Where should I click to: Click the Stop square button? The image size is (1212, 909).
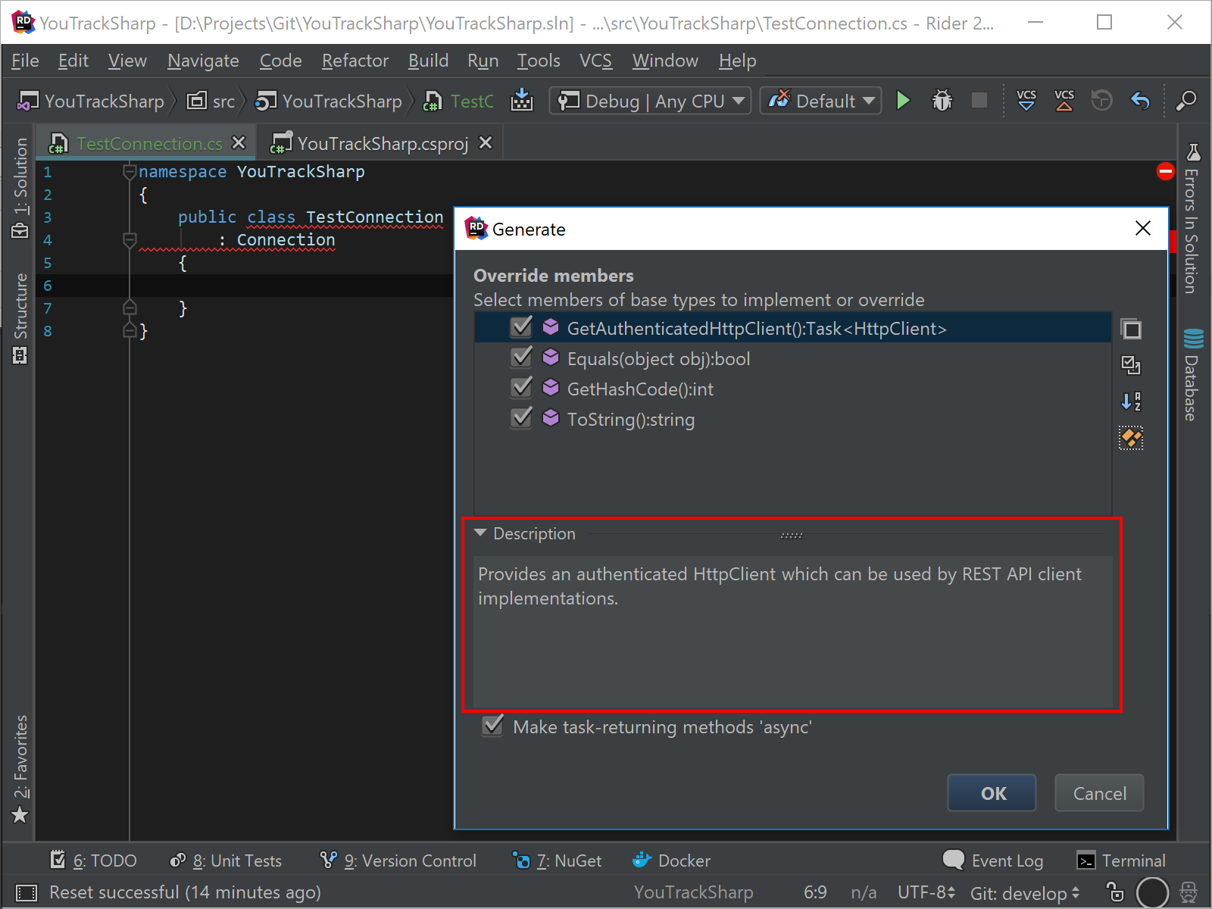click(x=979, y=100)
